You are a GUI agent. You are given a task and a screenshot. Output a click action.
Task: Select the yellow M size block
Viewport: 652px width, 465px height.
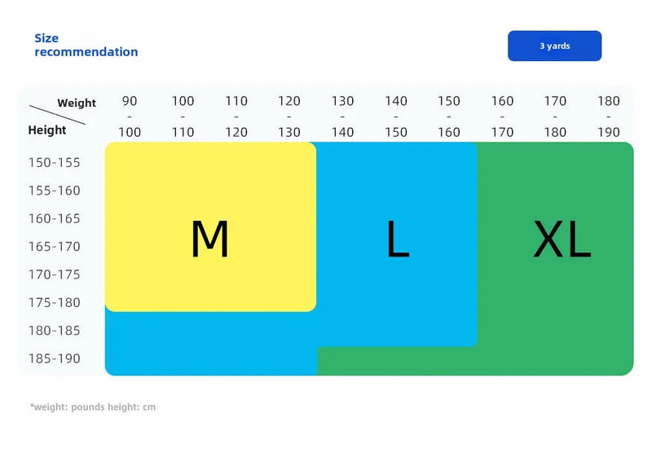[x=210, y=227]
